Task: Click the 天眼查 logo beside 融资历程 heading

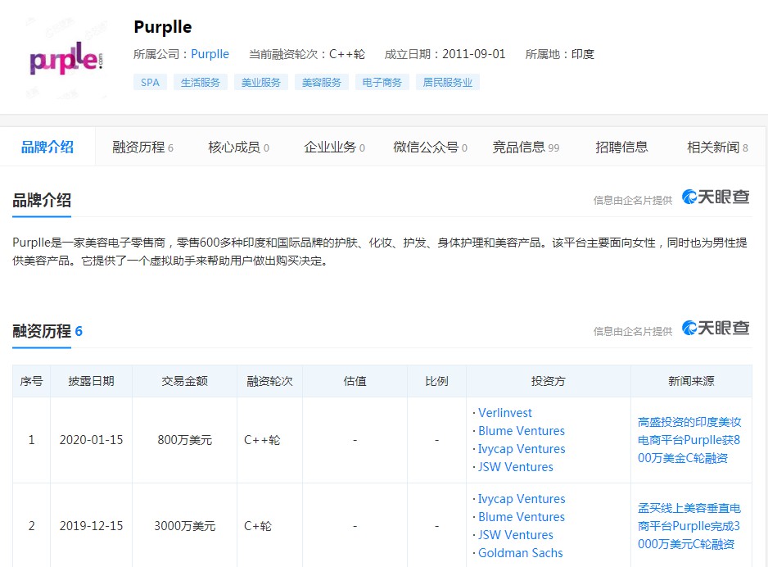Action: [716, 328]
